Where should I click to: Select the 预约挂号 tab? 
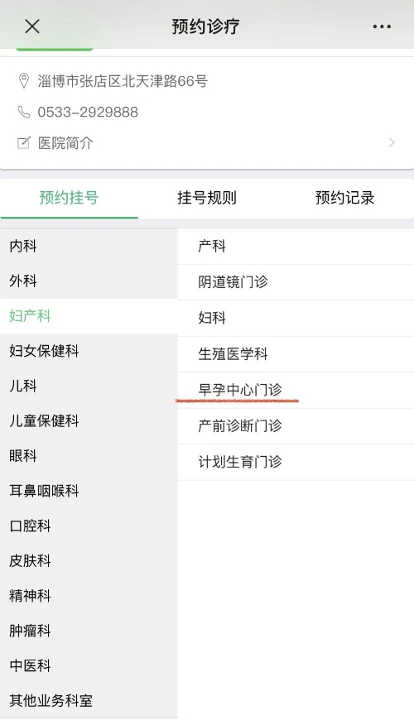pyautogui.click(x=69, y=198)
